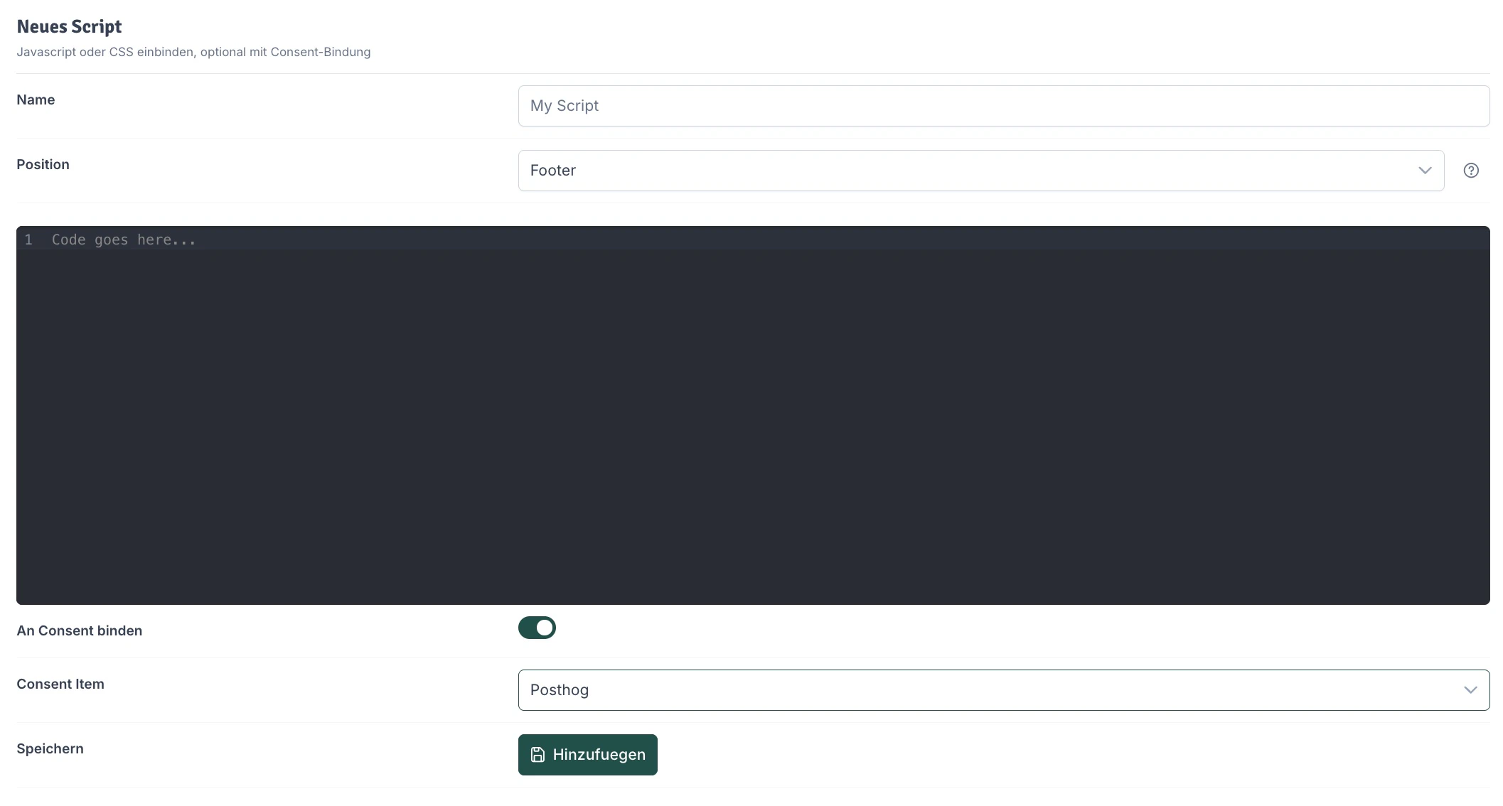
Task: Click the 'Name' field label
Action: click(x=36, y=100)
